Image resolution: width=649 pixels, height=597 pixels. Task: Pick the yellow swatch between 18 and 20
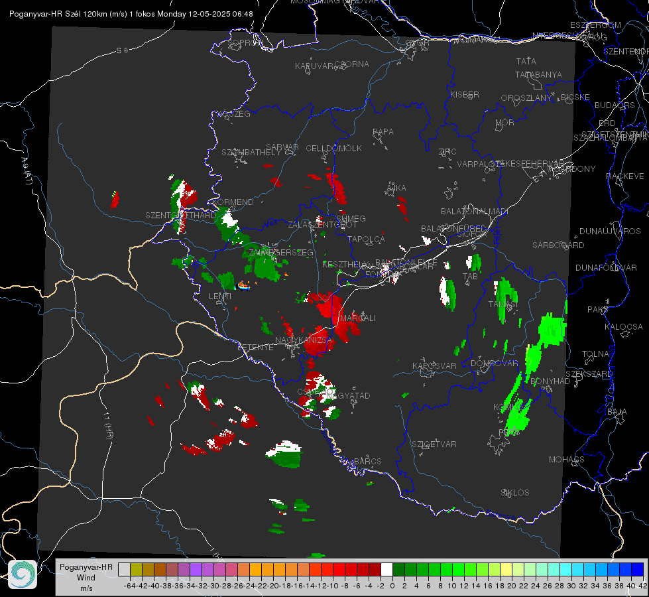[x=506, y=569]
